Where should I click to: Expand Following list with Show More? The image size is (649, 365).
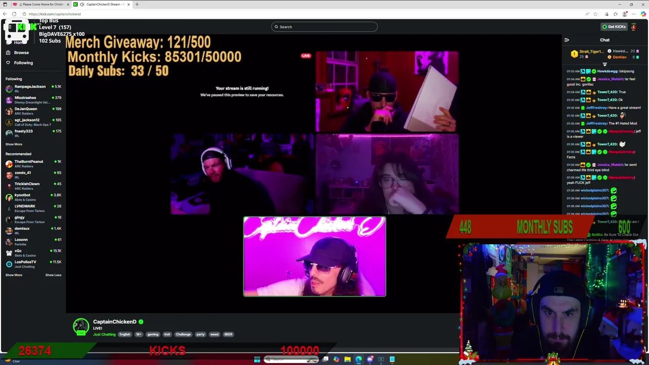click(x=14, y=144)
